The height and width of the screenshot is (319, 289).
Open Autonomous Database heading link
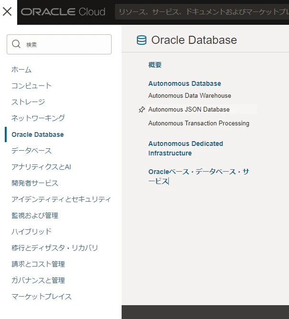coord(185,83)
